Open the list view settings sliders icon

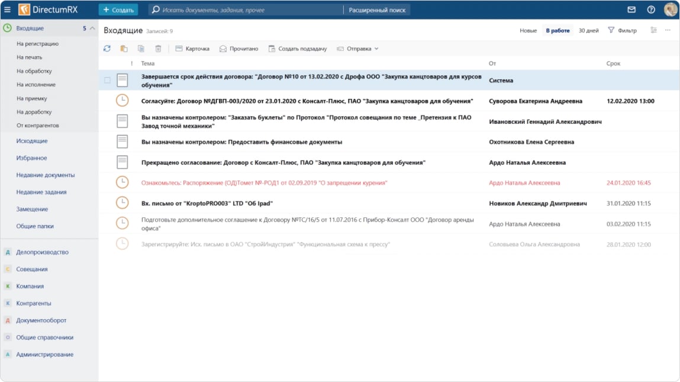(653, 30)
